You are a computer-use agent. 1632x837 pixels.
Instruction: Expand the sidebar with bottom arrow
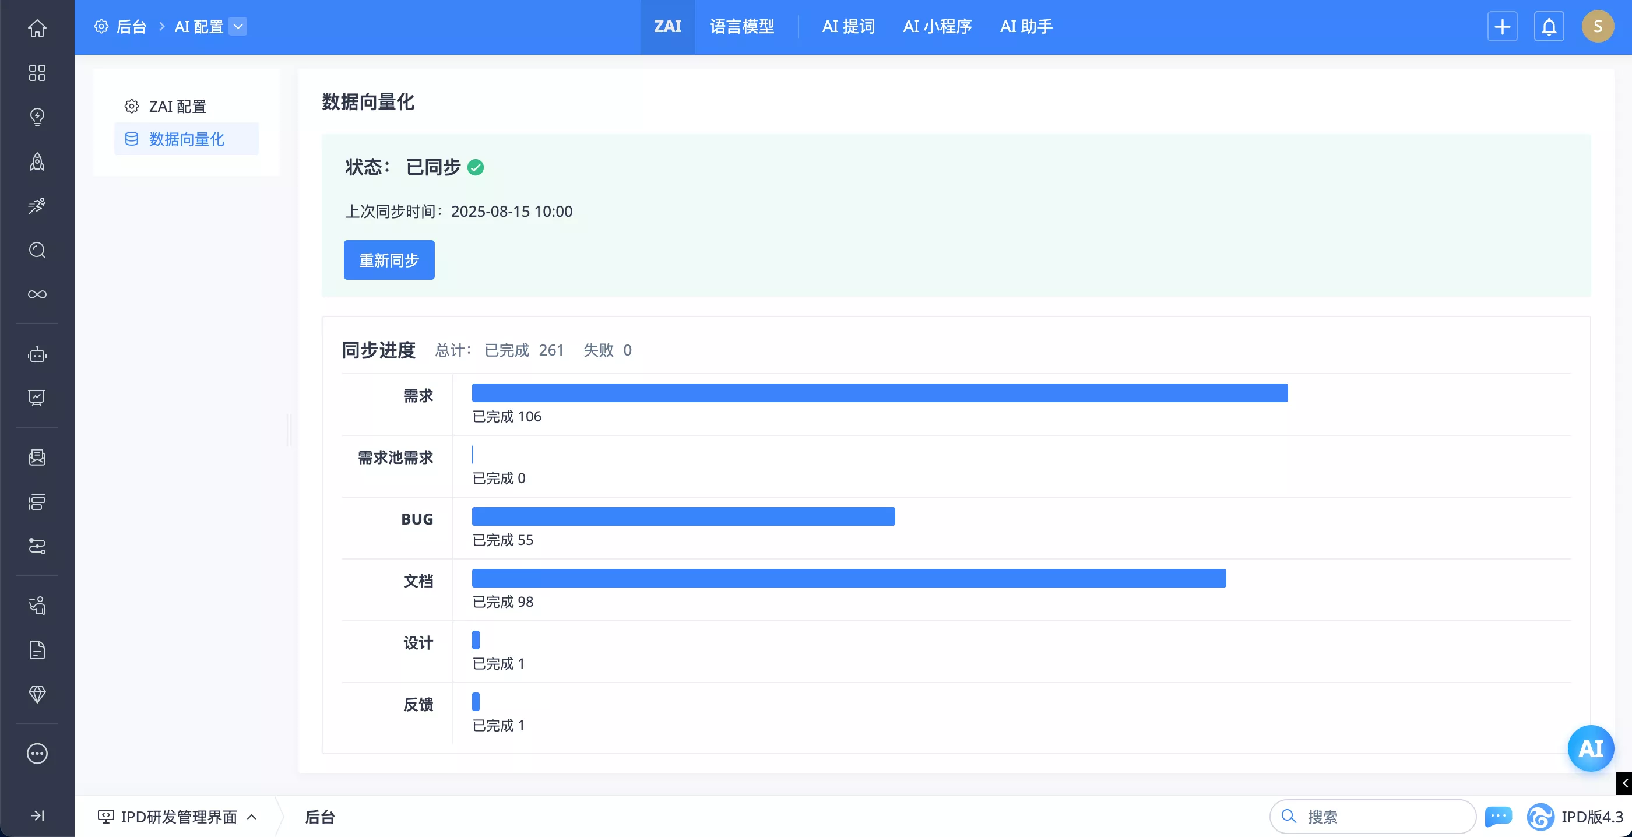[37, 815]
